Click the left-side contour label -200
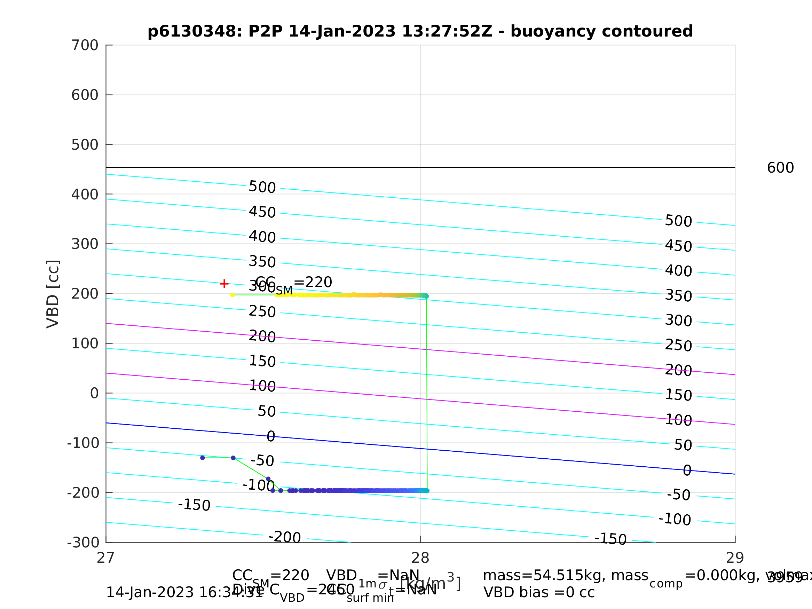This screenshot has height=609, width=812. pyautogui.click(x=285, y=537)
